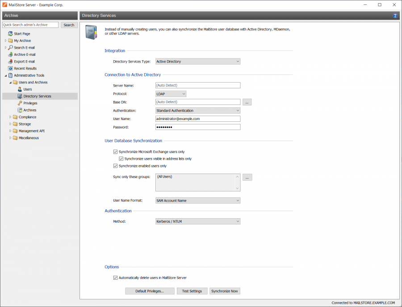This screenshot has width=402, height=307.
Task: Click the help icon in the title bar
Action: click(x=395, y=16)
